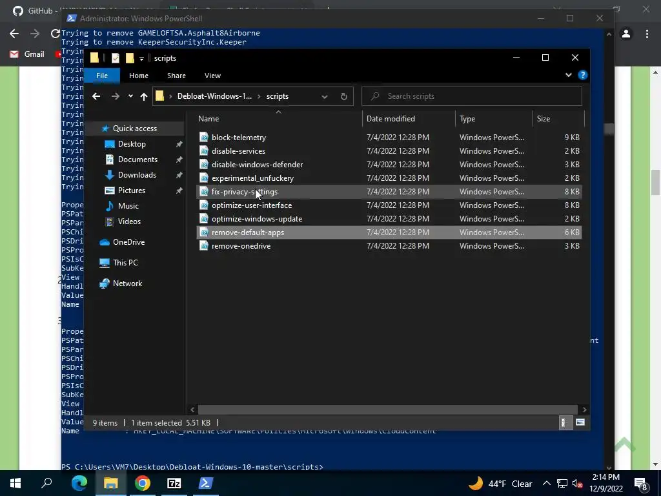Open the notification center icon

pos(641,484)
